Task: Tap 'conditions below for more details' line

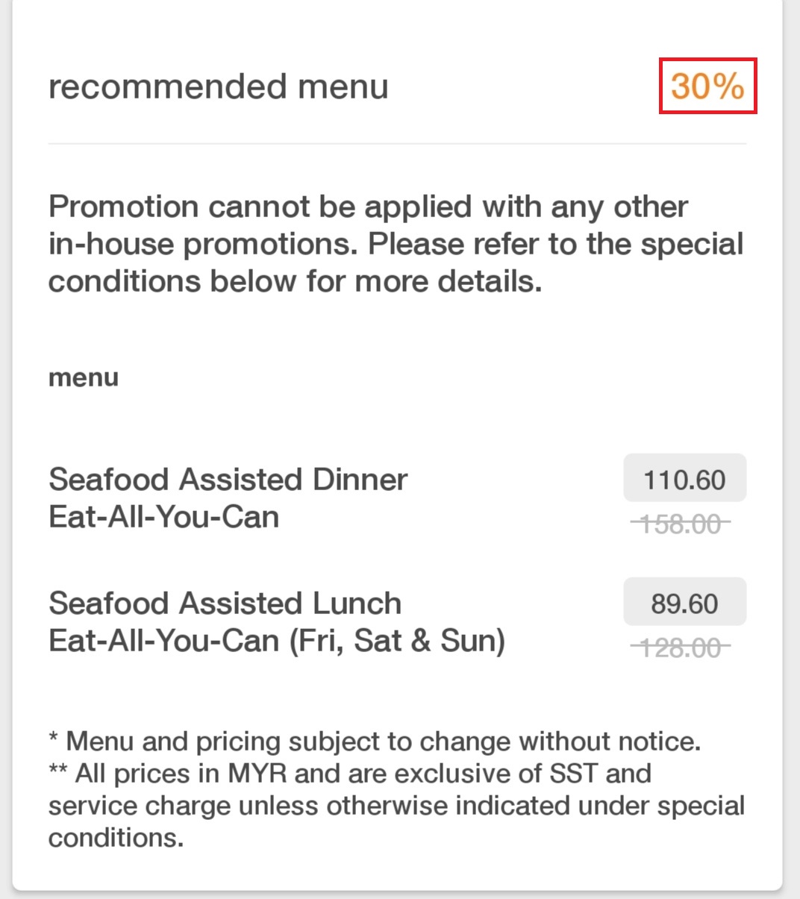Action: 295,281
